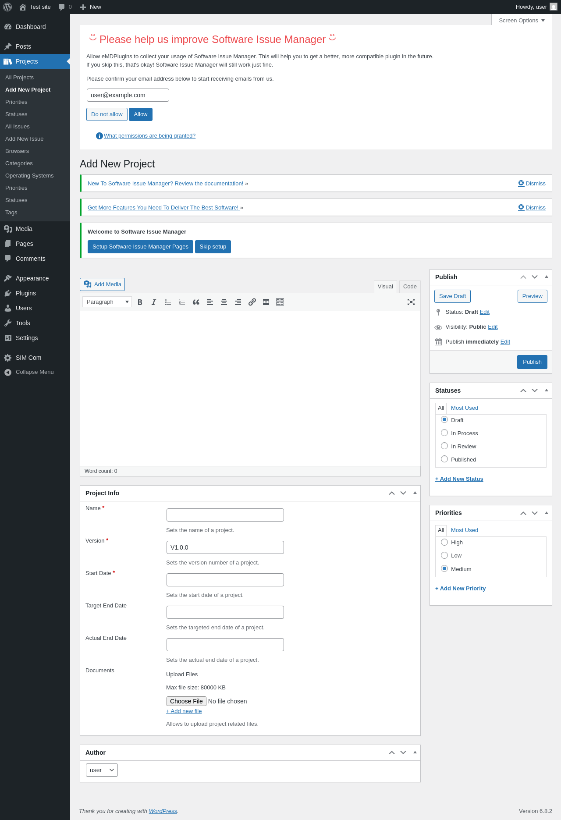Image resolution: width=561 pixels, height=820 pixels.
Task: Move Publish box up
Action: coord(523,277)
